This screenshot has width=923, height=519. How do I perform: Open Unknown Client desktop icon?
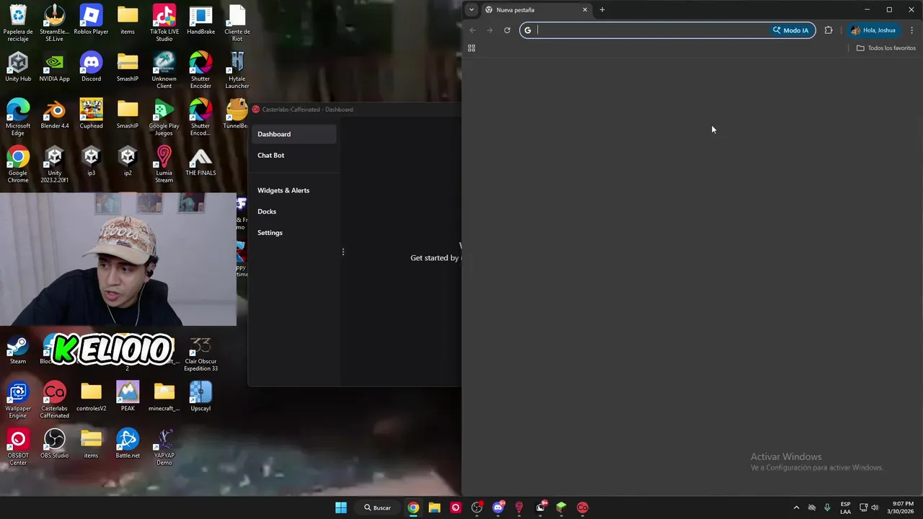(x=164, y=70)
